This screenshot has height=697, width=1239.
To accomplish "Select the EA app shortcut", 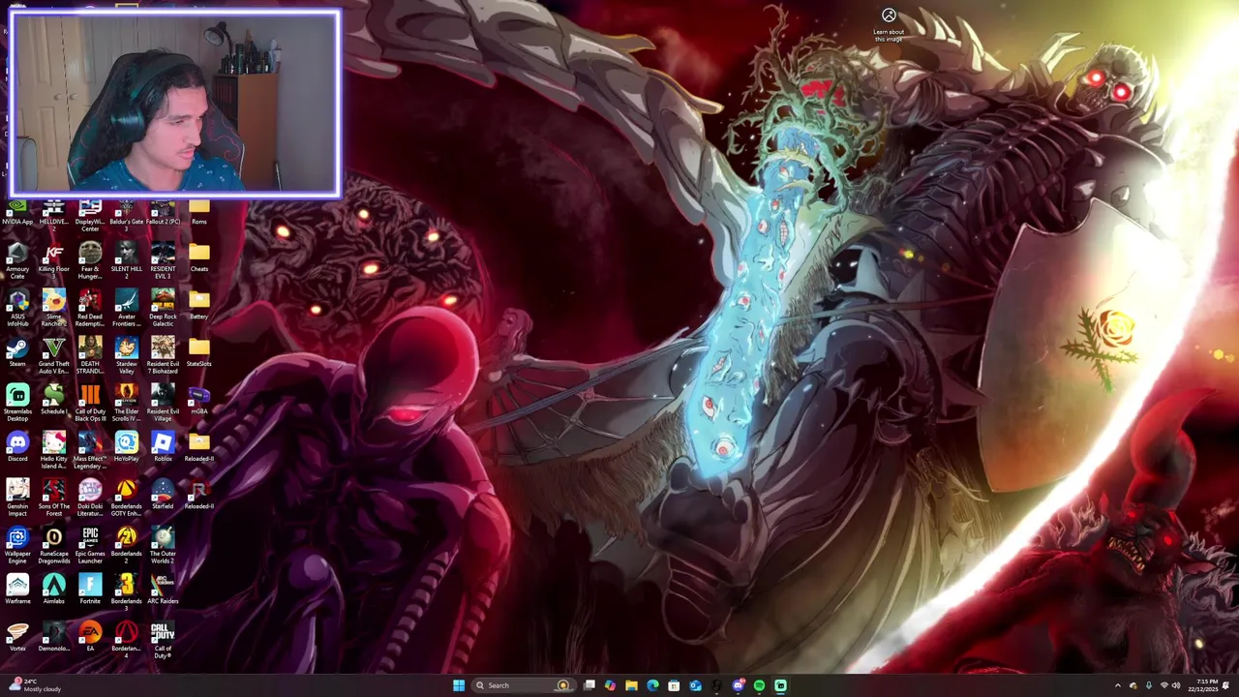I will coord(90,636).
